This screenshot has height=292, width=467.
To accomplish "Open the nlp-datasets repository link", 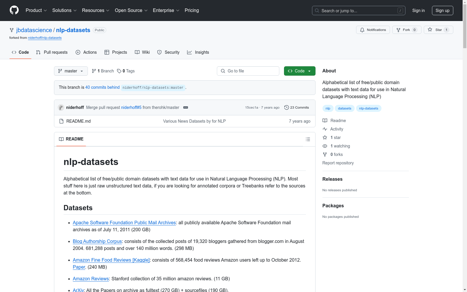I will (73, 30).
